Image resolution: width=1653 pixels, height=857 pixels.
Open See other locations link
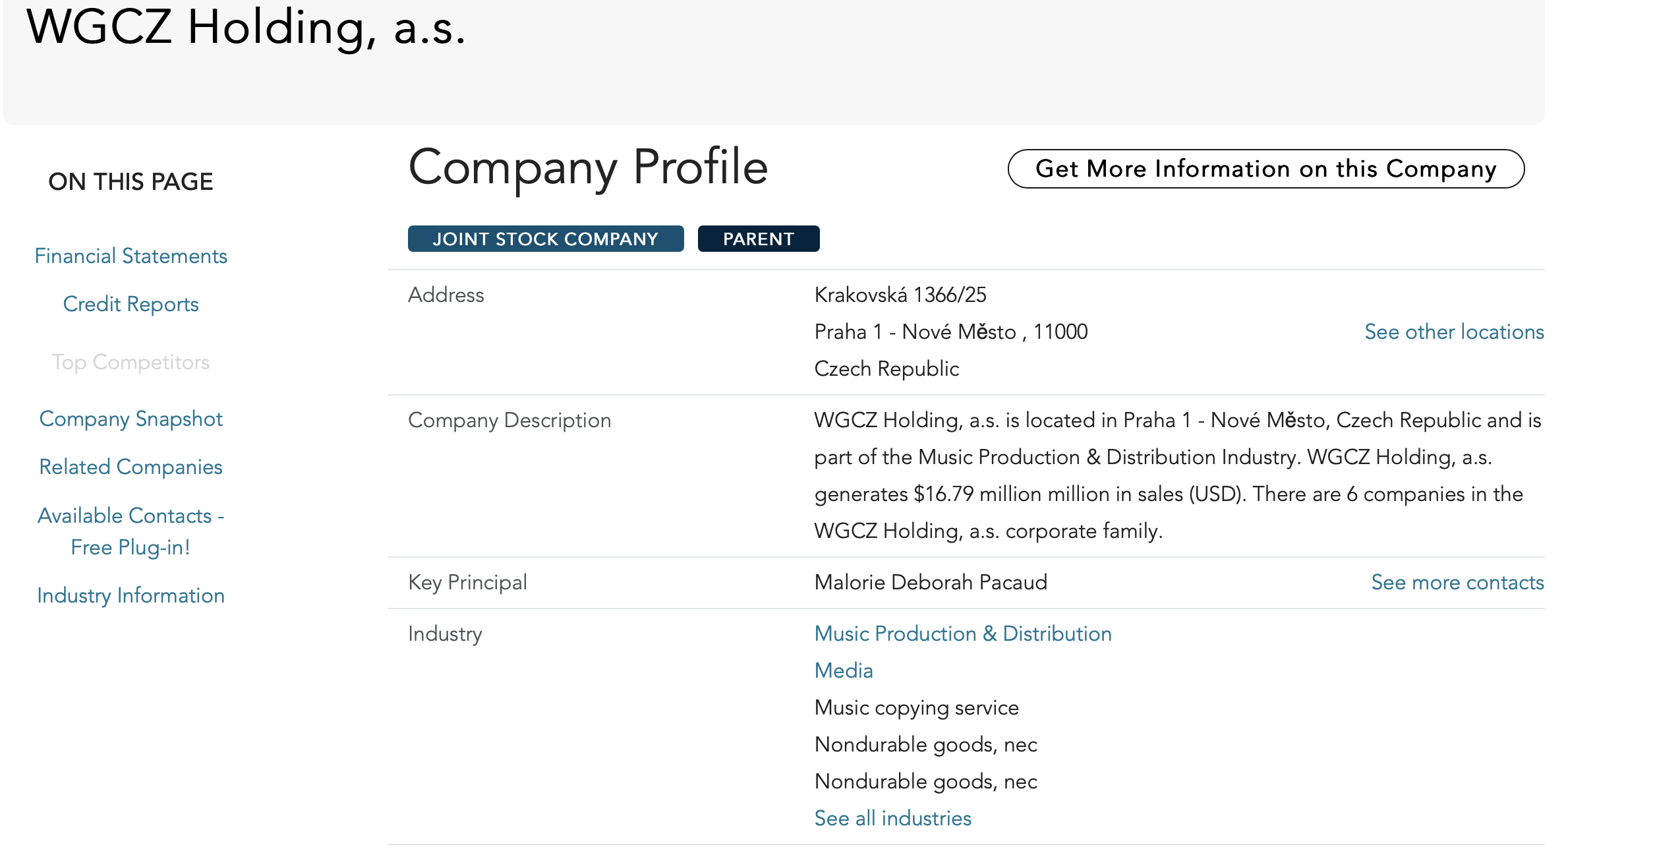point(1453,332)
